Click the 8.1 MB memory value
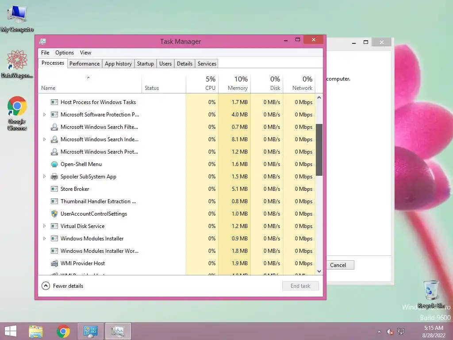453x340 pixels. tap(239, 139)
